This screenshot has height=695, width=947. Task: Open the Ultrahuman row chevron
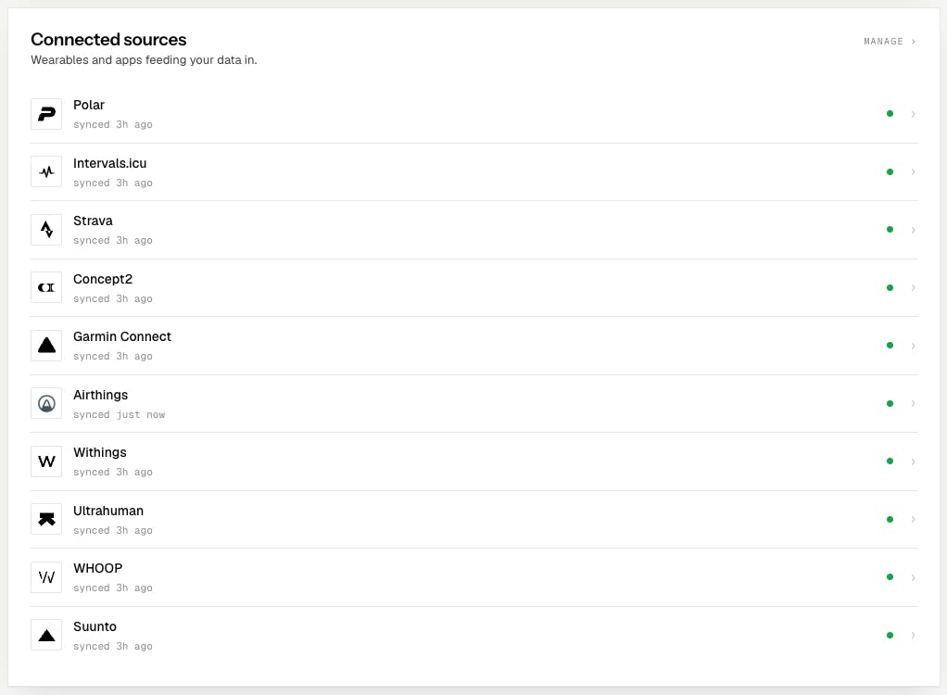click(914, 519)
